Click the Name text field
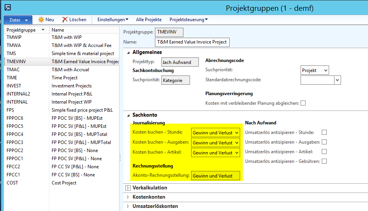 point(192,42)
